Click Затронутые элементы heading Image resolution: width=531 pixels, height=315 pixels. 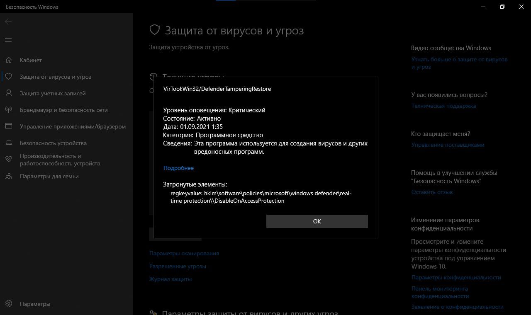pyautogui.click(x=195, y=184)
